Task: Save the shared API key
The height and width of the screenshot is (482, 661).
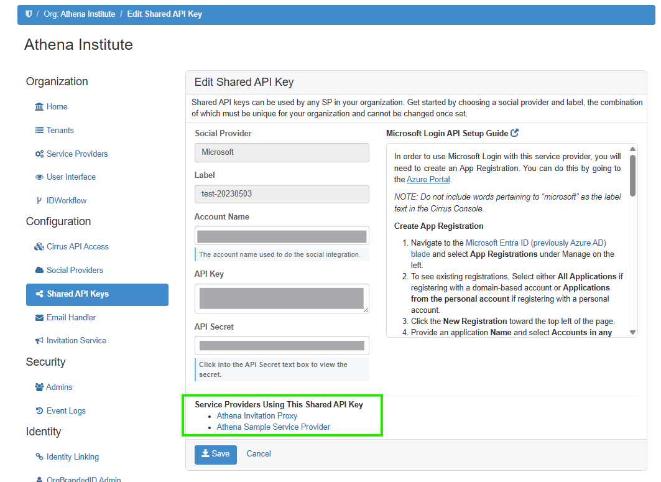Action: pos(215,455)
